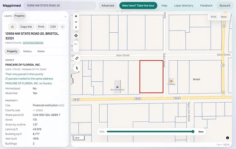The image size is (236, 149).
Task: Collapse the side panel with small X
Action: pyautogui.click(x=65, y=17)
